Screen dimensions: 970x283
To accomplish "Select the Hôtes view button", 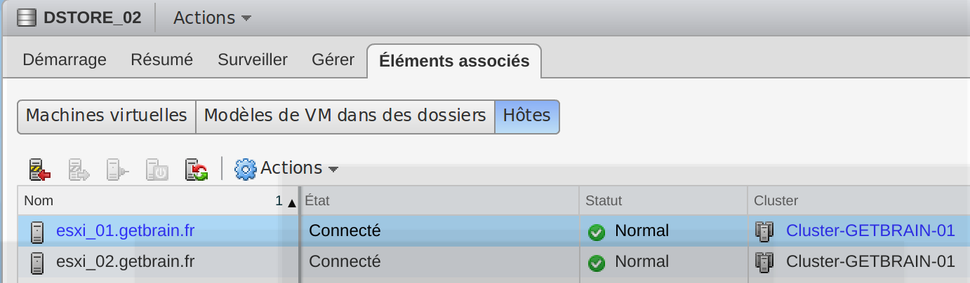I will coord(527,116).
